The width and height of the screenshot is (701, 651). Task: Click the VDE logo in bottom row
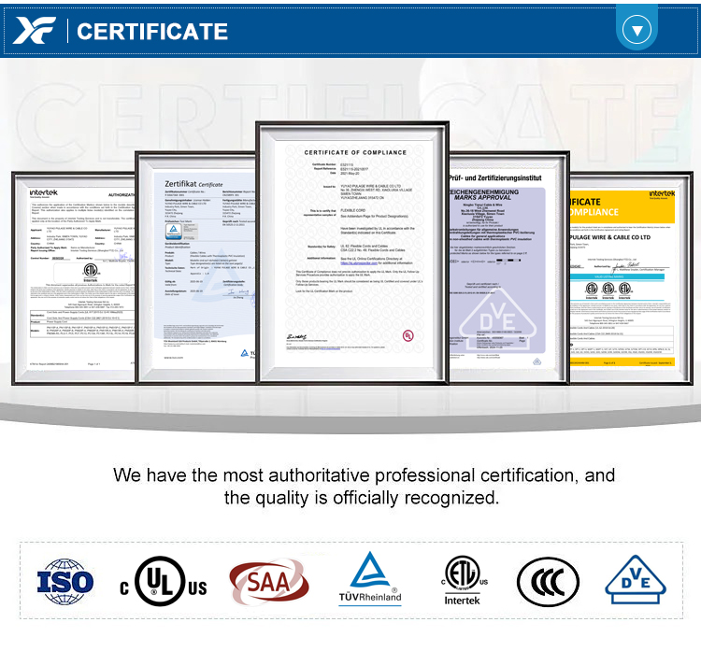pyautogui.click(x=636, y=580)
